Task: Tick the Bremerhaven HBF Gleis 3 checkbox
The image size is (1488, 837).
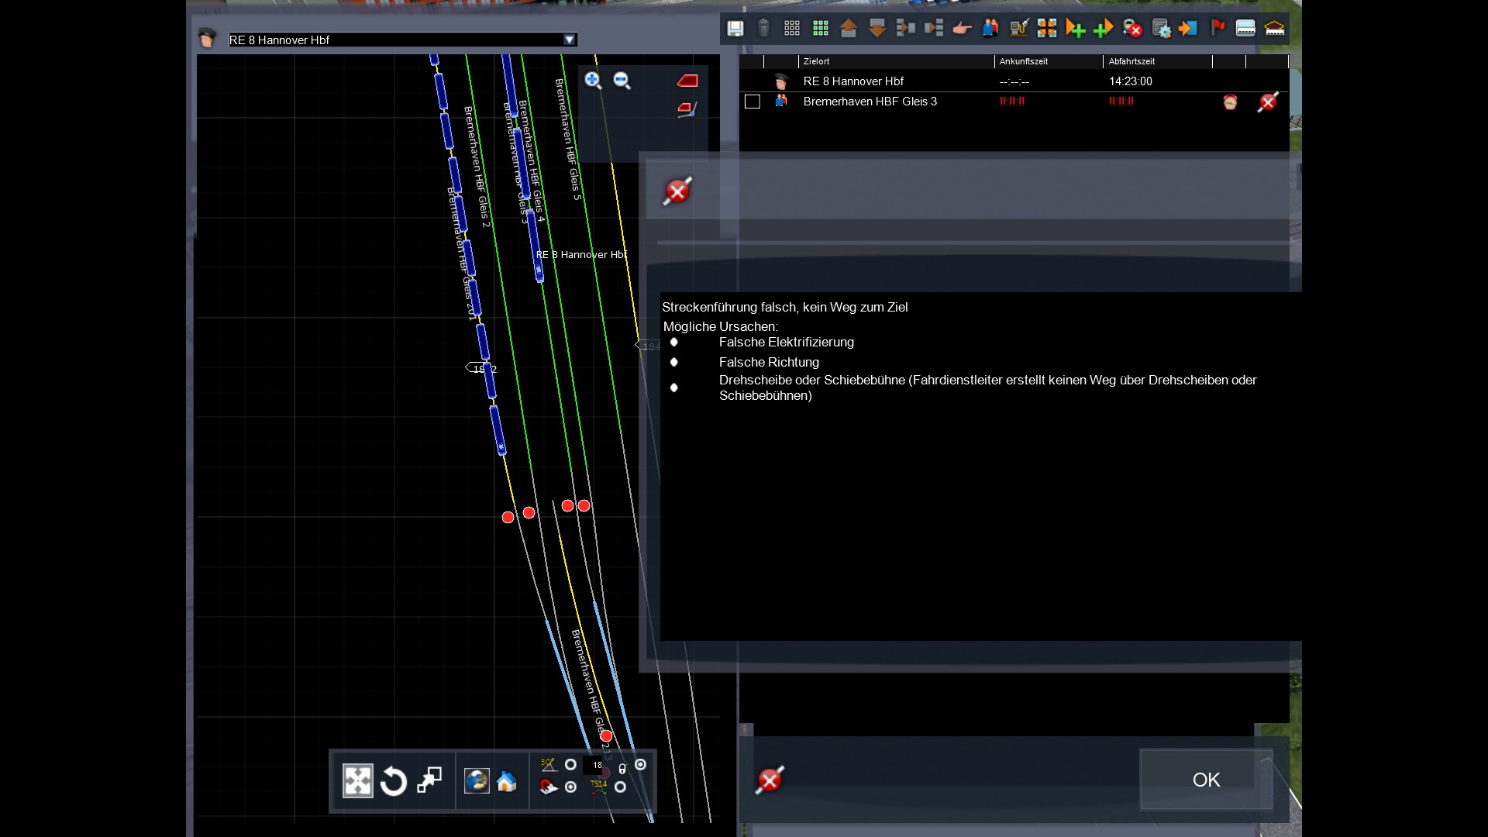Action: 752,102
